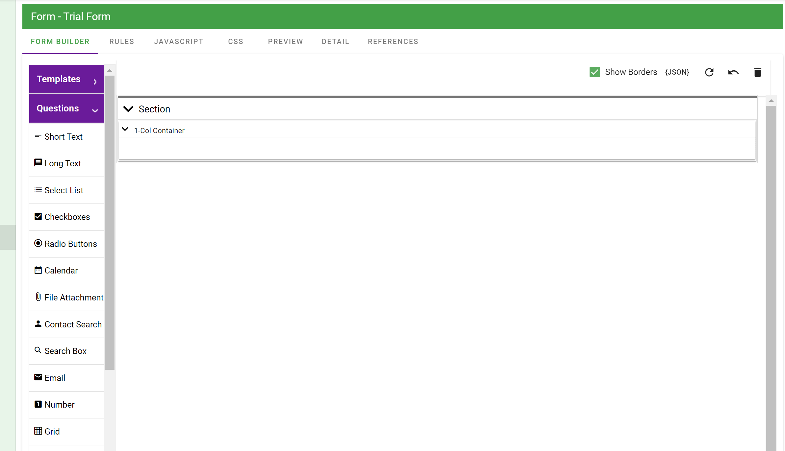This screenshot has height=451, width=785.
Task: Click the refresh icon in toolbar
Action: coord(709,72)
